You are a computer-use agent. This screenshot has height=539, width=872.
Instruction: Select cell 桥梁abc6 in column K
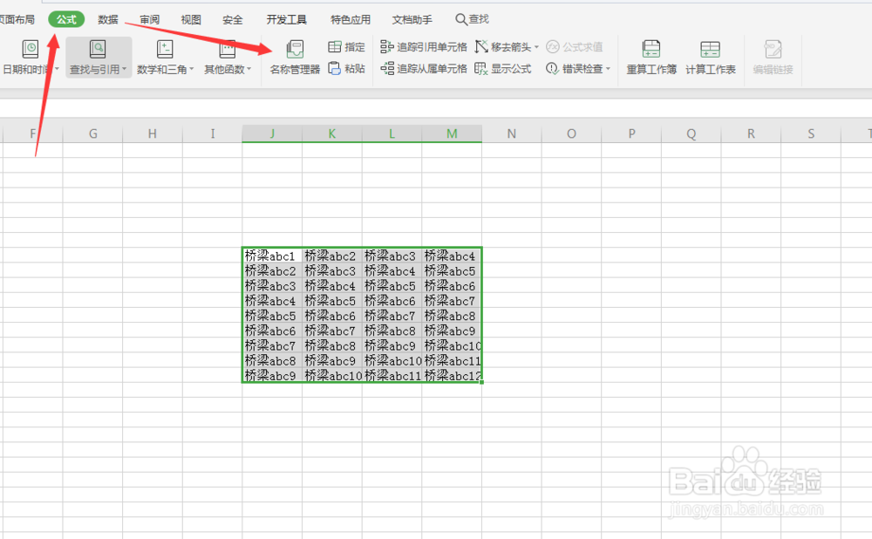tap(332, 316)
